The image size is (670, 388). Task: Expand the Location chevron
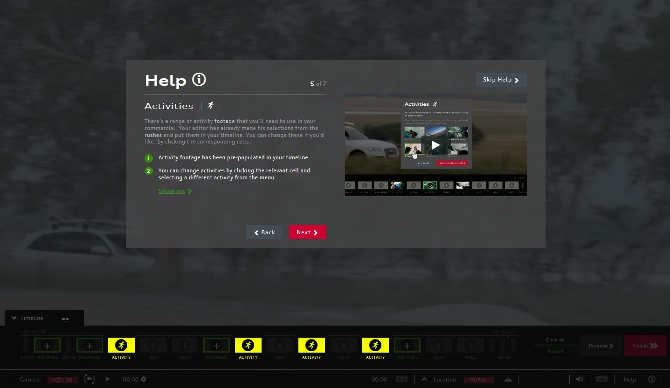pyautogui.click(x=424, y=379)
